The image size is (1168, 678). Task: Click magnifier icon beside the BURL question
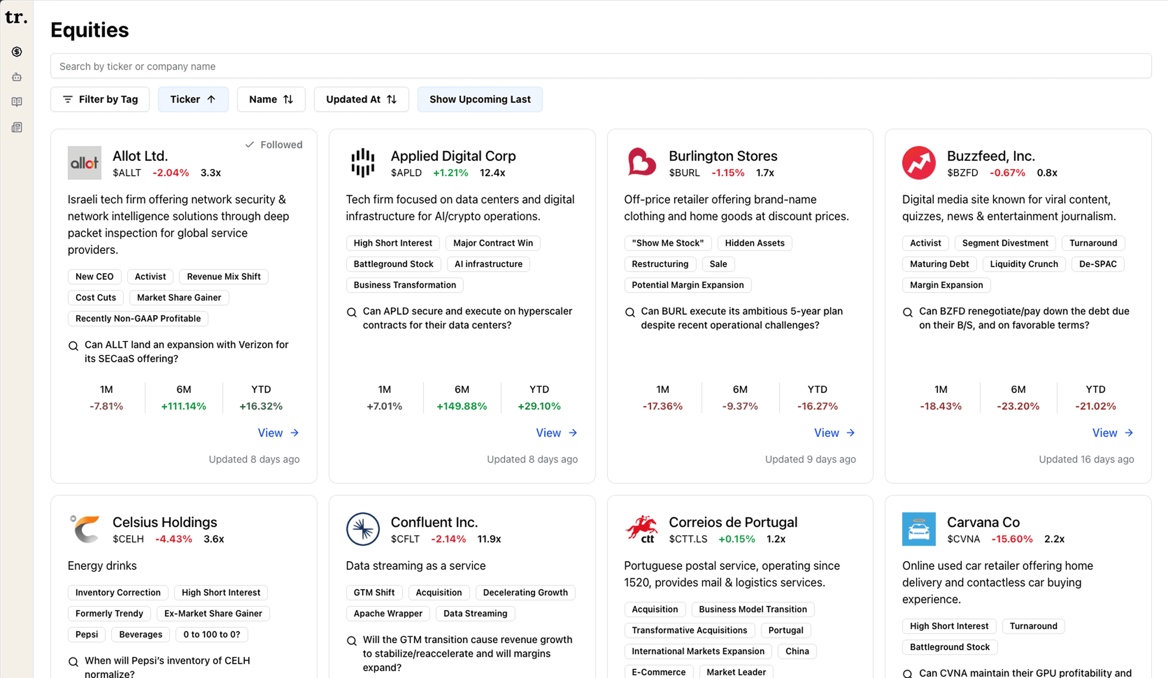click(630, 312)
